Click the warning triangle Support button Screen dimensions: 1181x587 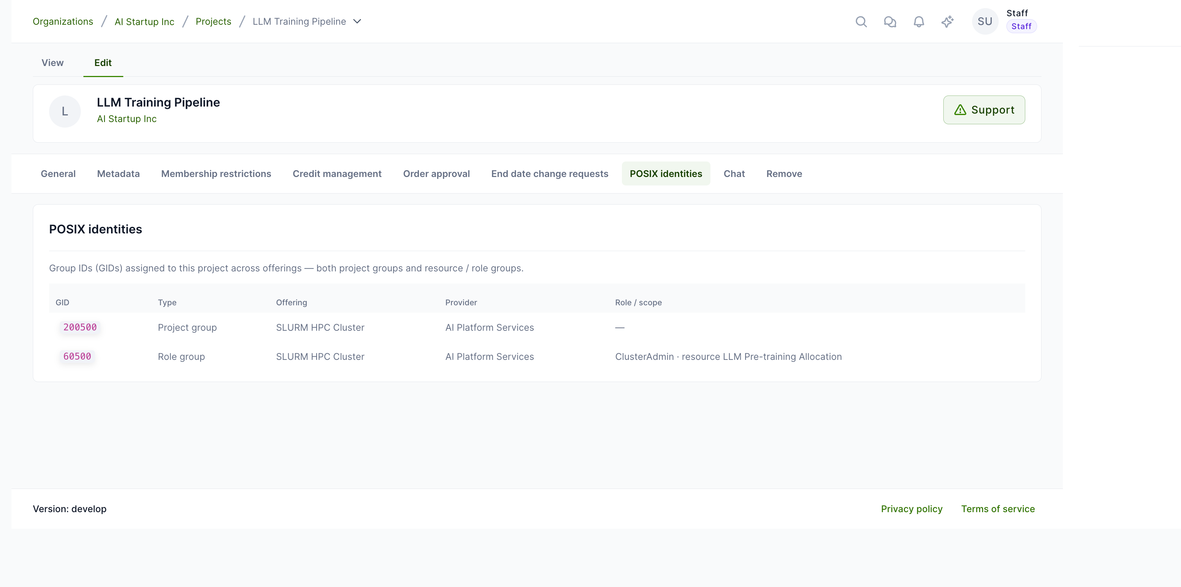coord(984,110)
